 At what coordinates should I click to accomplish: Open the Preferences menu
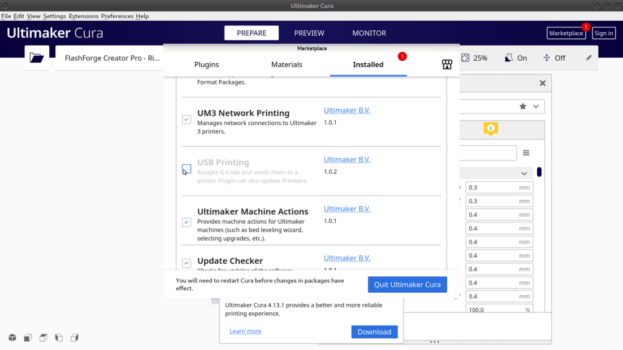[x=117, y=16]
